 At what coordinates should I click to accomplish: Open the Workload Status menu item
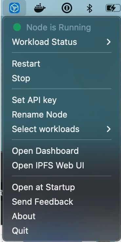tap(62, 42)
